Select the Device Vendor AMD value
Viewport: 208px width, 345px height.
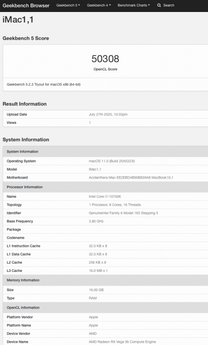(93, 333)
